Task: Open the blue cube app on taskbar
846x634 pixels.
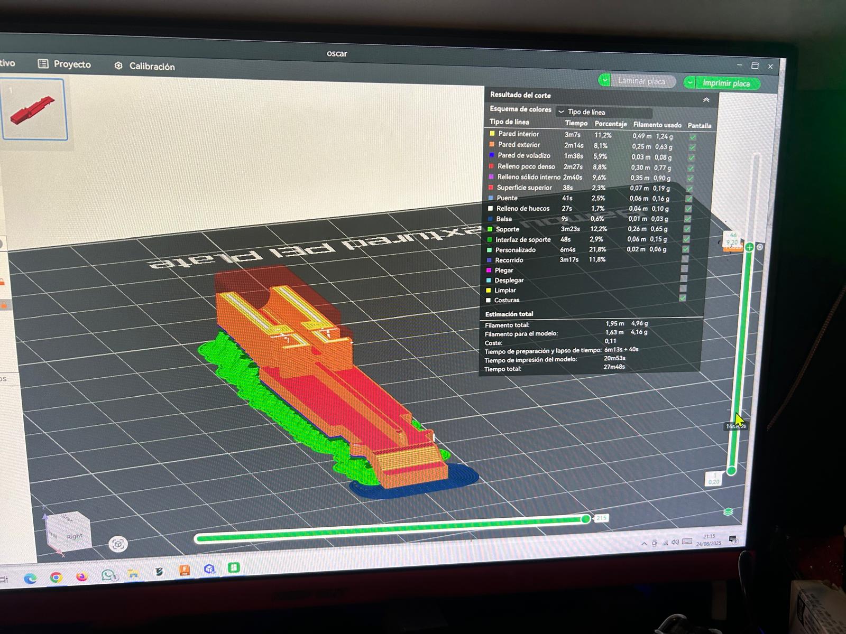Action: click(x=209, y=569)
